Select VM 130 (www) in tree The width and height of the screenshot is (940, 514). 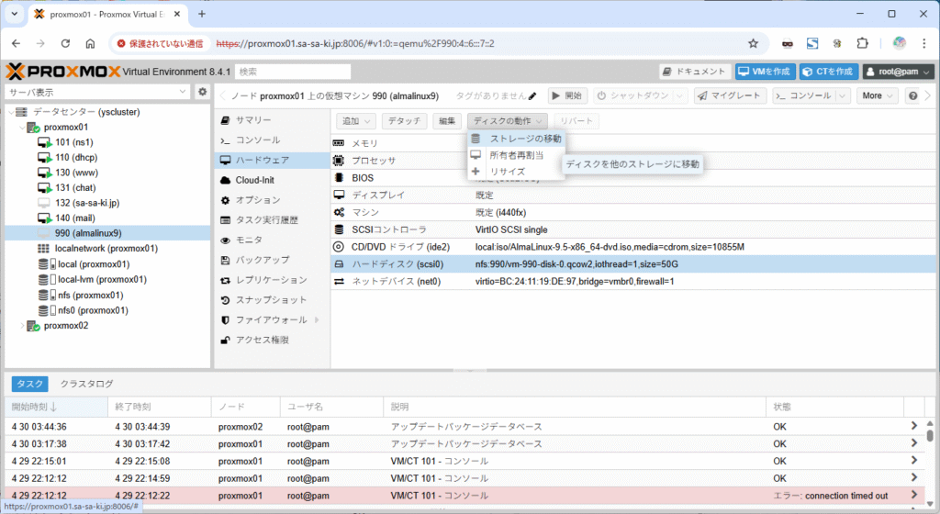(76, 173)
